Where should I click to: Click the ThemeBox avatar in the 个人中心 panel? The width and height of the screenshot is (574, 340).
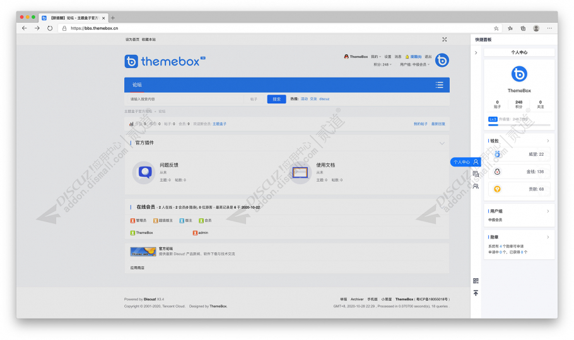point(519,74)
